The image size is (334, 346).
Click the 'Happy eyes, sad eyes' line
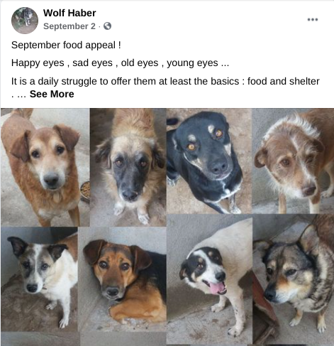tap(120, 63)
